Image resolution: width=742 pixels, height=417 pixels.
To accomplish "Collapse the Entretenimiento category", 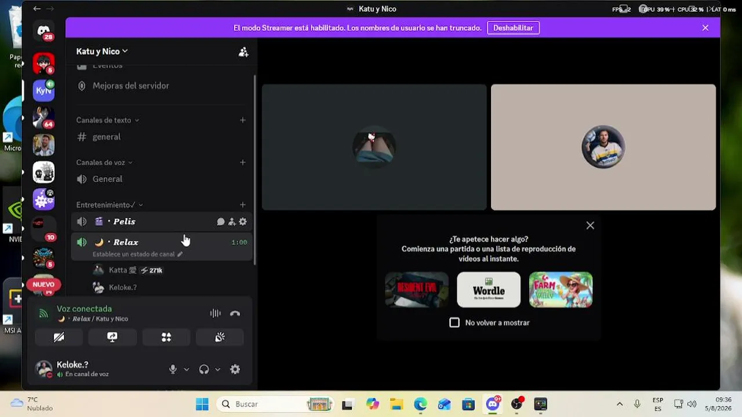I will tap(110, 205).
